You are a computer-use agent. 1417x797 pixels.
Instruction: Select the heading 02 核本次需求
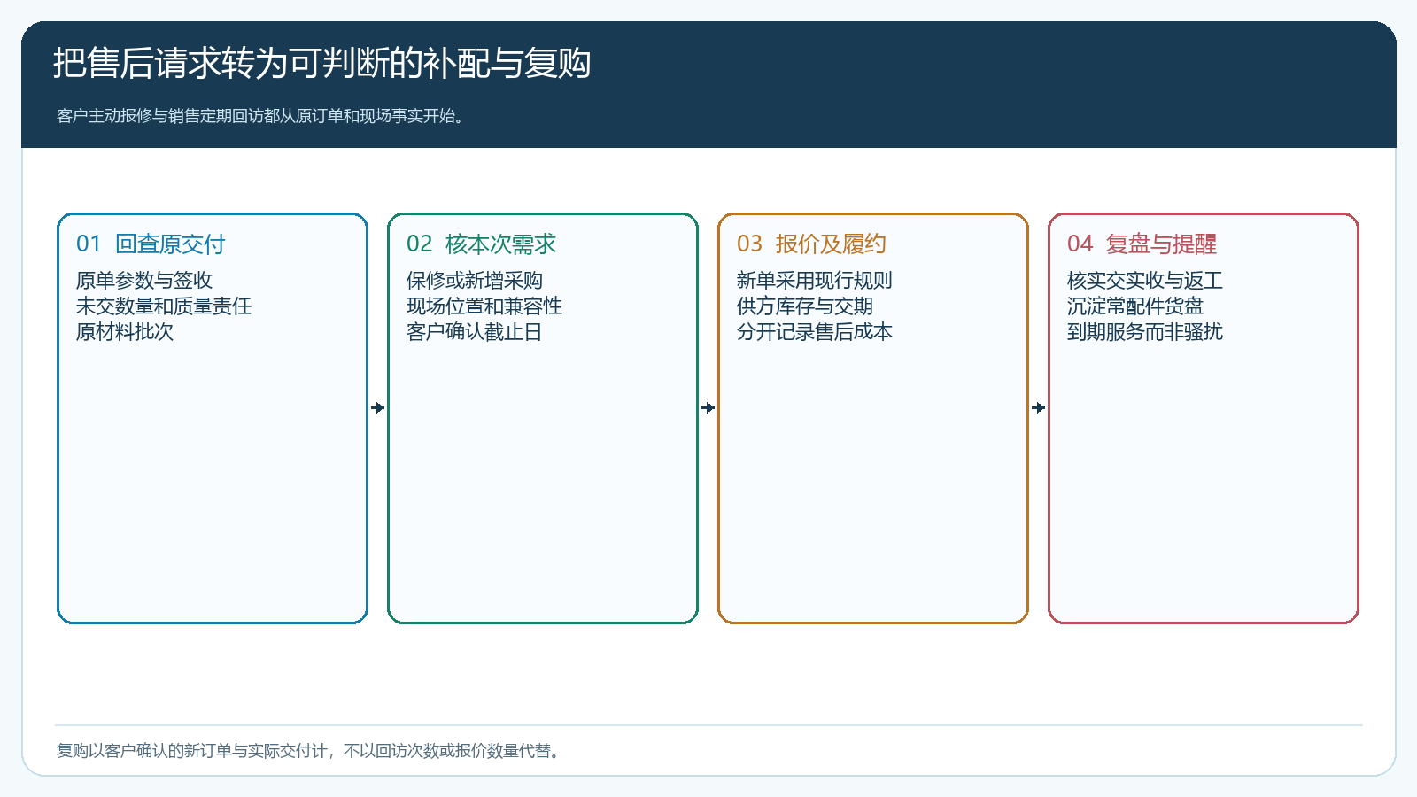481,244
